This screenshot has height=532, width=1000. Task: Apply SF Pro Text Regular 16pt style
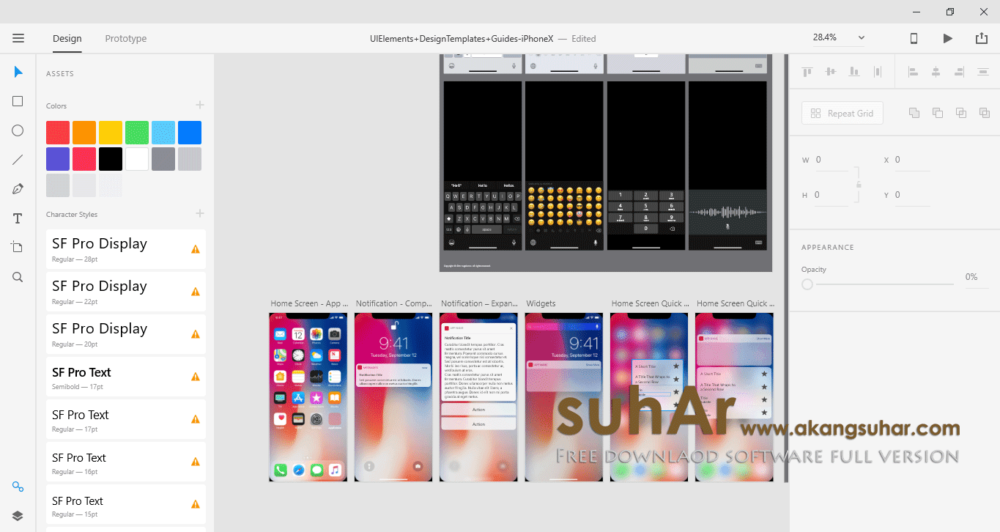click(x=126, y=462)
